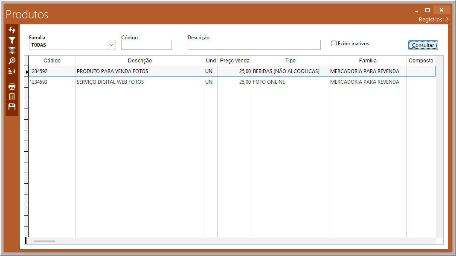Clear filter with the crossed funnel icon
Viewport: 456px width, 256px height.
(12, 50)
